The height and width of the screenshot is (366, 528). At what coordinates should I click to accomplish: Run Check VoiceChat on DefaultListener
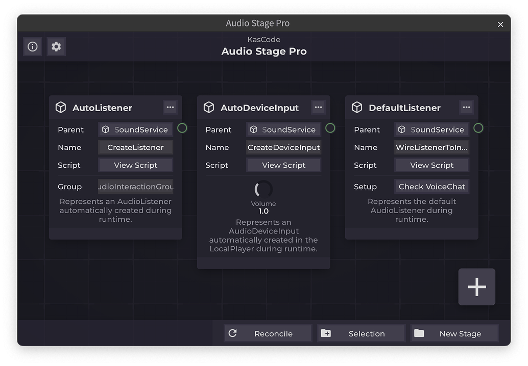pyautogui.click(x=431, y=186)
